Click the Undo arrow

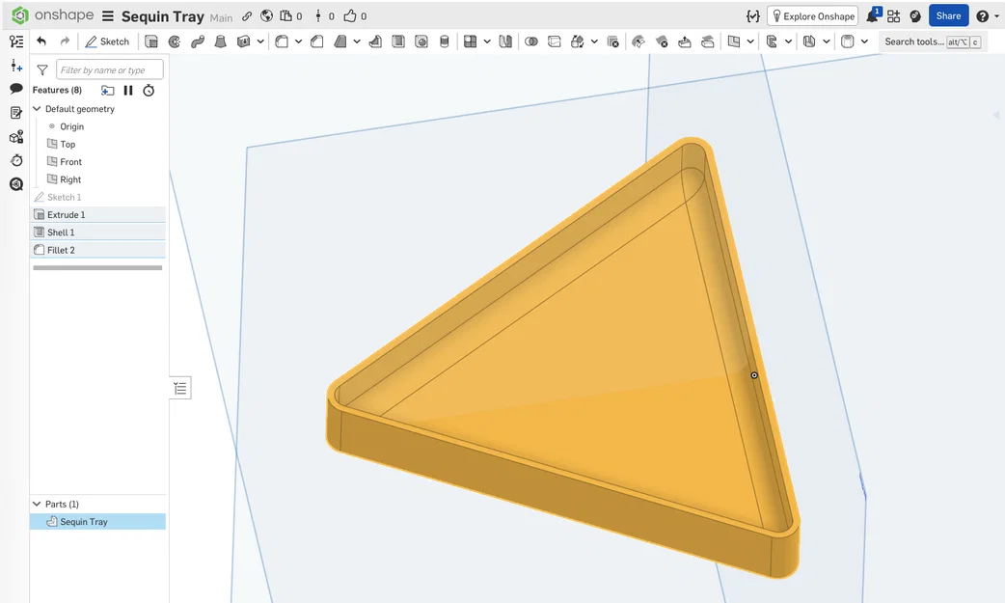click(x=41, y=41)
